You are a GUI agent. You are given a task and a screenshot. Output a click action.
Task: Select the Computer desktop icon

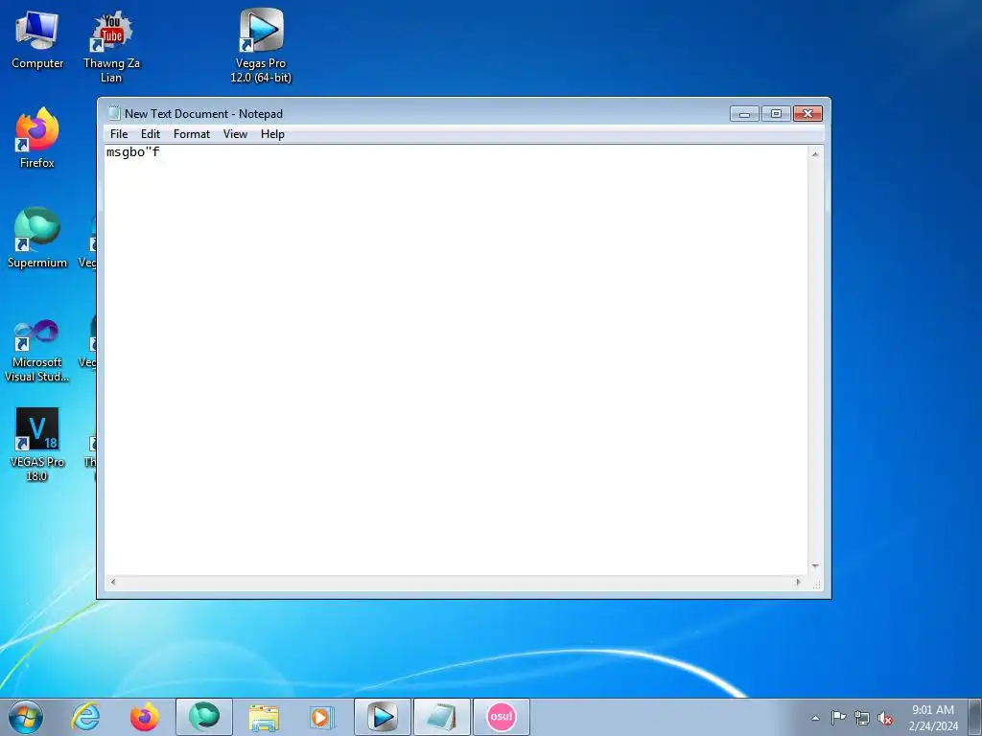[37, 39]
